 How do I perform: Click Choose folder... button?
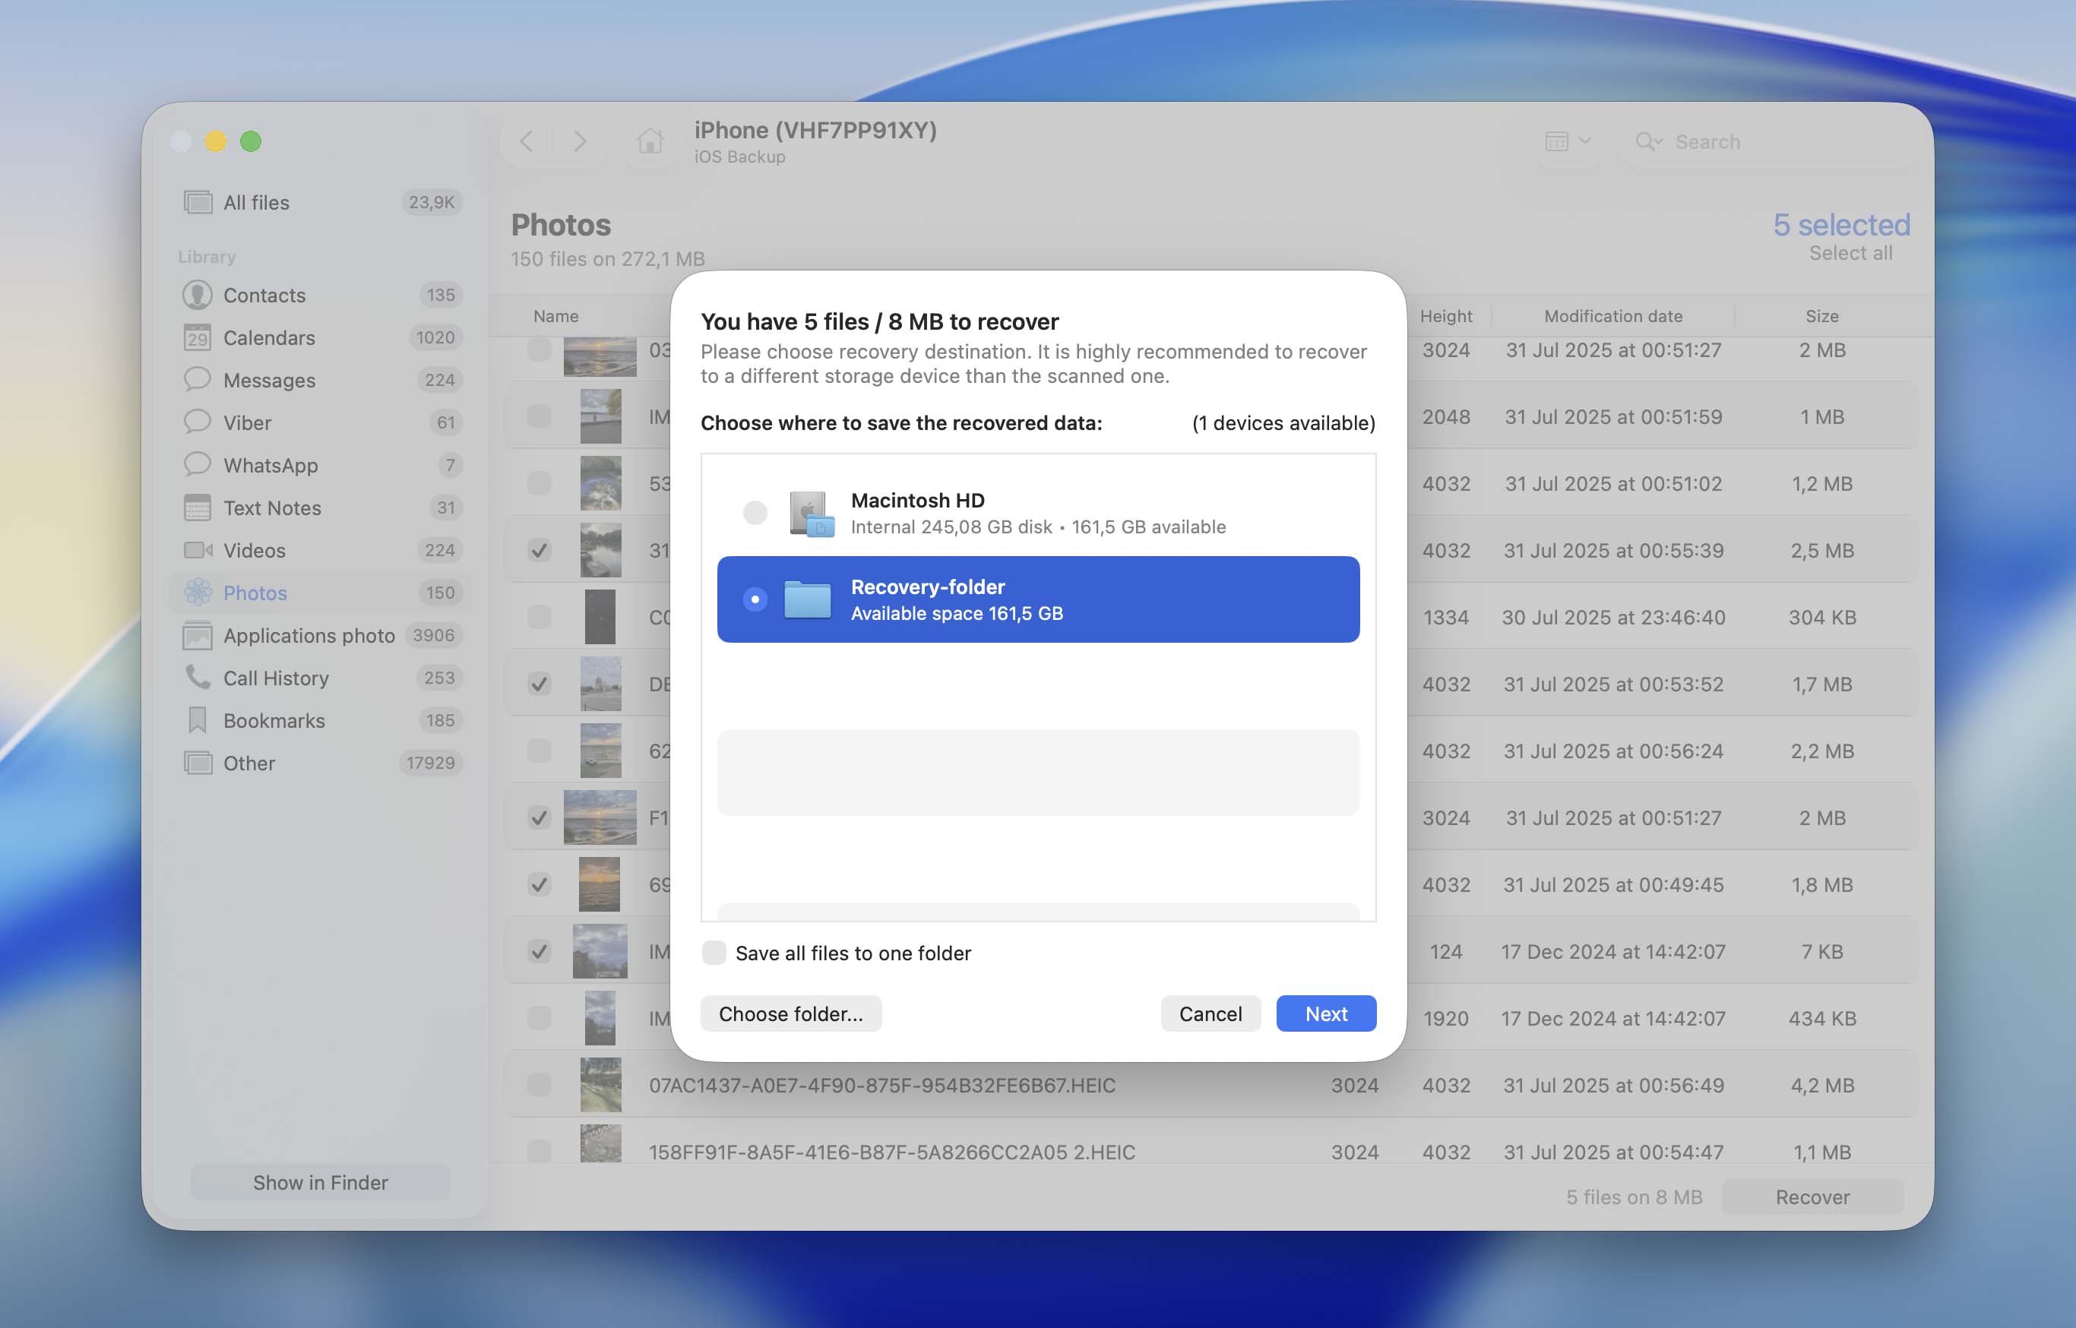click(x=791, y=1014)
